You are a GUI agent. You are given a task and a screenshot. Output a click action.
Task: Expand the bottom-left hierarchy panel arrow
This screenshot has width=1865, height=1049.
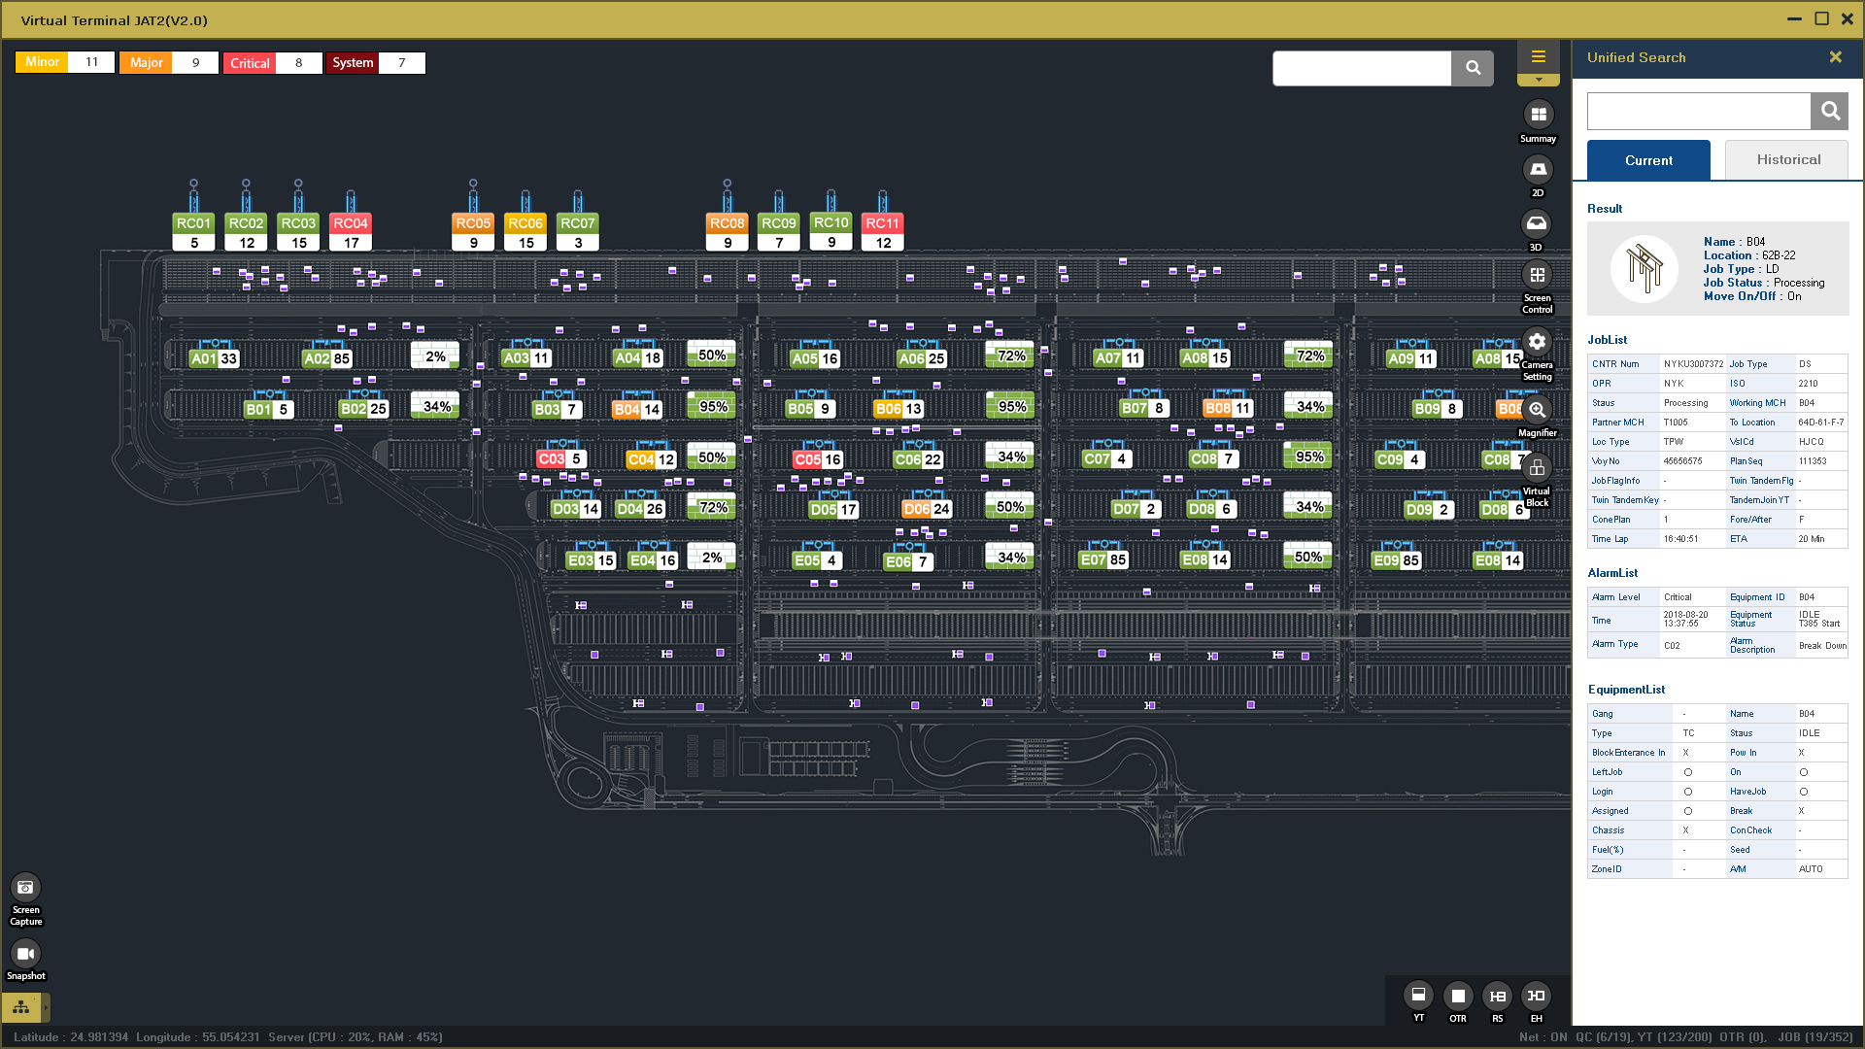point(45,1007)
